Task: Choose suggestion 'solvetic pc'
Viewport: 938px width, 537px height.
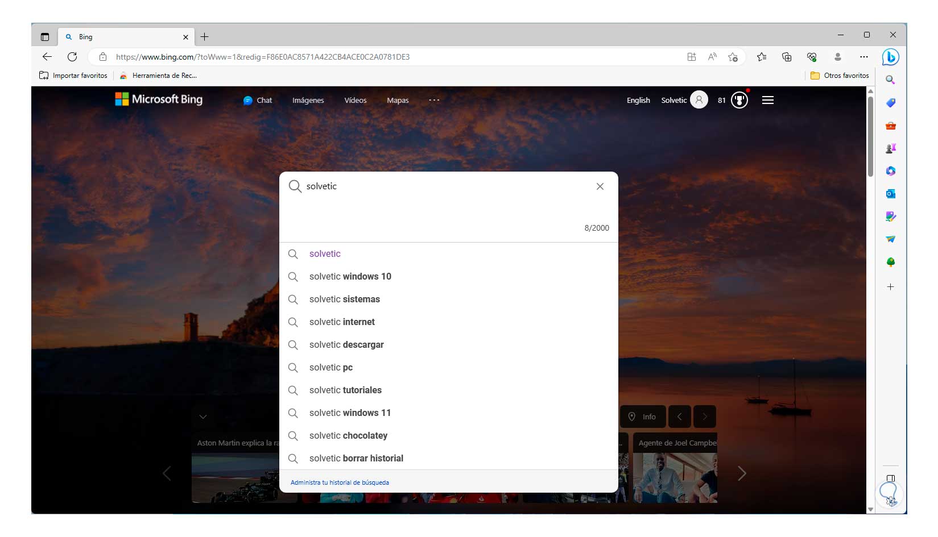Action: pos(449,368)
